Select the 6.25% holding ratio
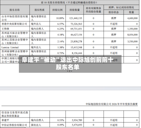The image size is (141, 128). (x=61, y=29)
